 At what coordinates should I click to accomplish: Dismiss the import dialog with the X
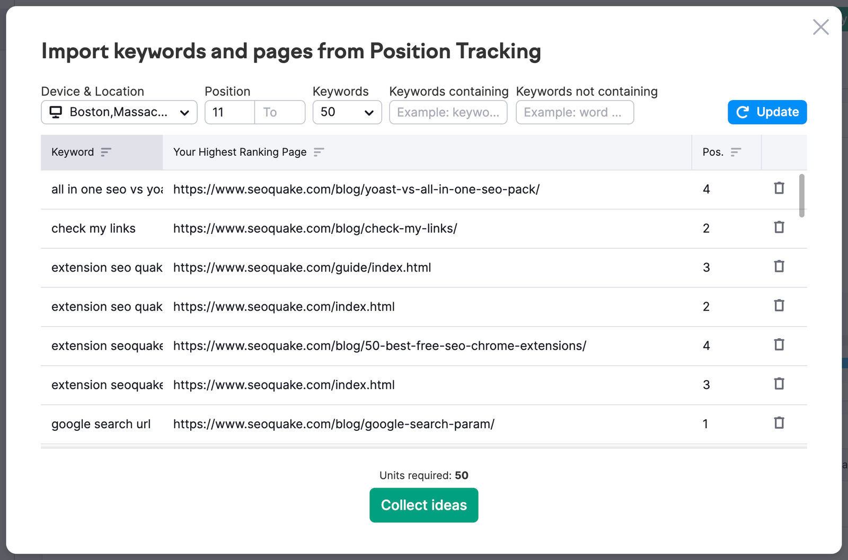click(820, 26)
